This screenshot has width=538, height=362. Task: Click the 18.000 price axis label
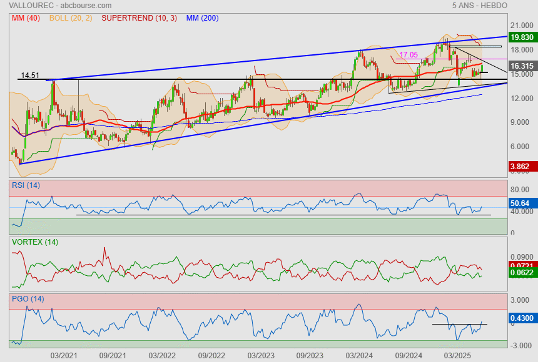click(522, 50)
